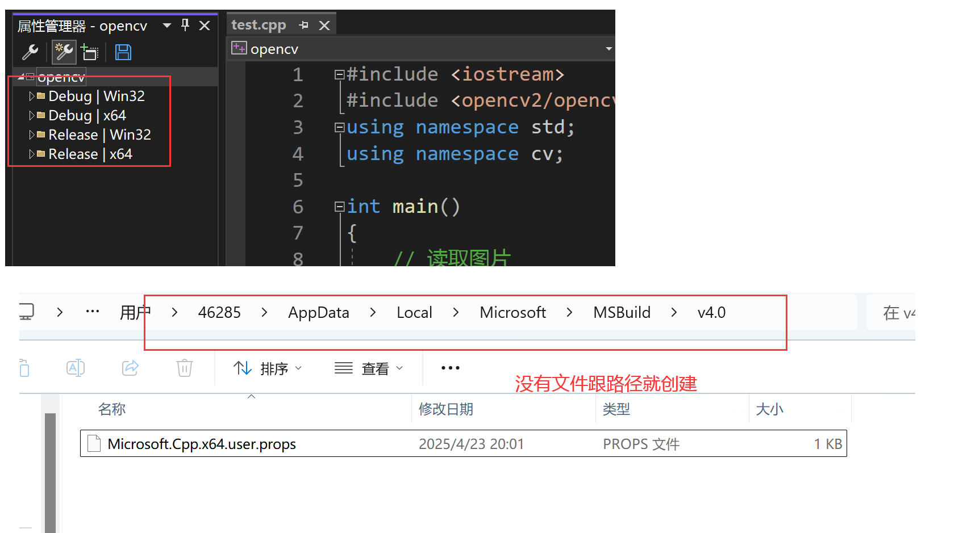Click the Share icon in Explorer toolbar
Image resolution: width=967 pixels, height=533 pixels.
click(131, 368)
